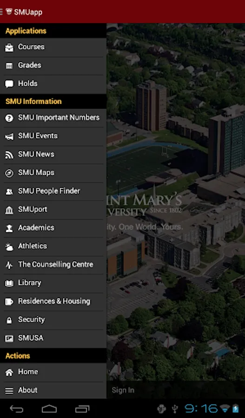Viewport: 245px width, 418px height.
Task: Select Academics from the drawer
Action: pyautogui.click(x=53, y=229)
